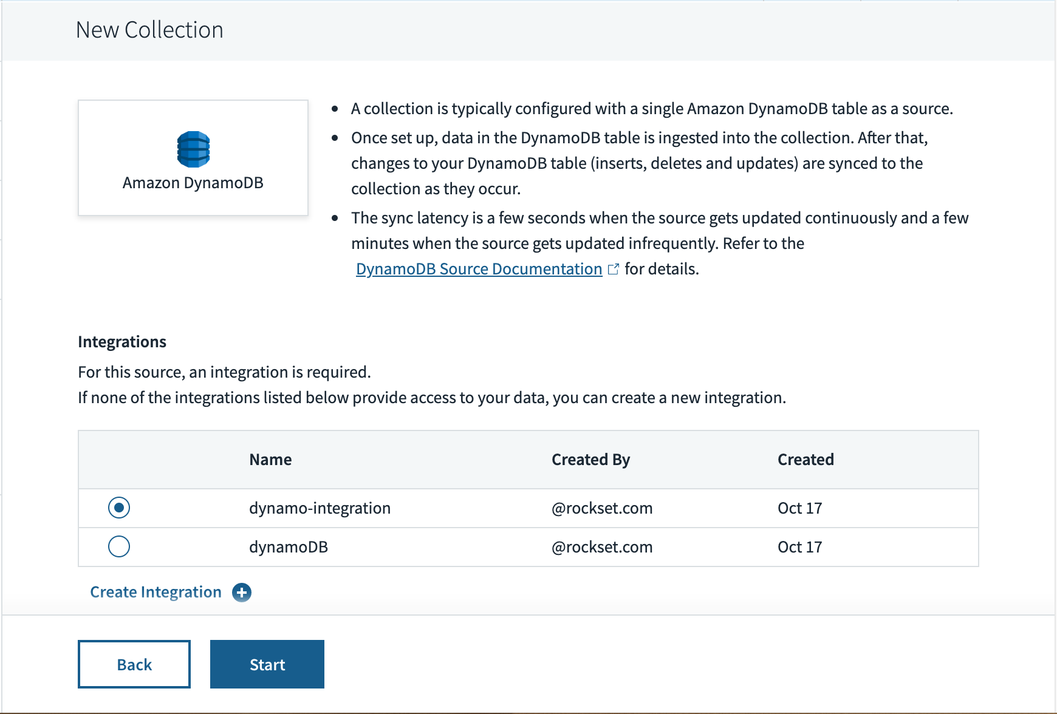
Task: Click the Back button
Action: (x=134, y=664)
